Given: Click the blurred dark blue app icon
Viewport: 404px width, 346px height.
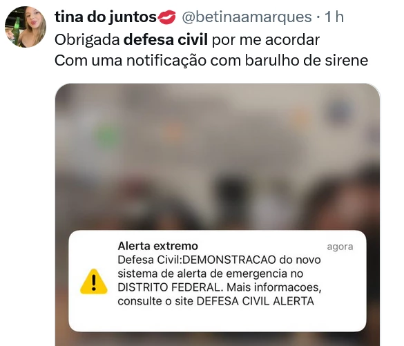Looking at the screenshot, I should (x=340, y=111).
